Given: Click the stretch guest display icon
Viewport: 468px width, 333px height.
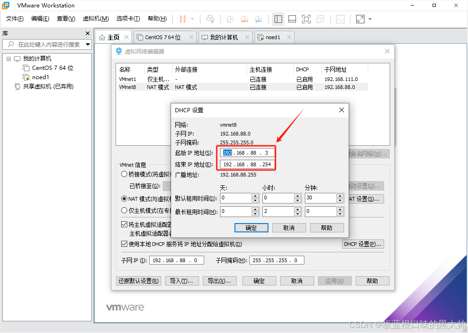Looking at the screenshot, I should click(x=360, y=19).
